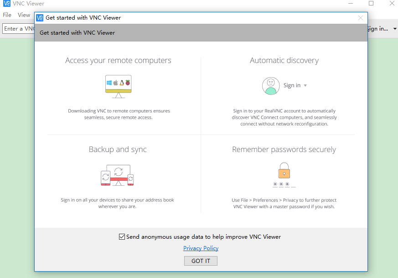Click the VNC logo in dialog title bar

40,18
